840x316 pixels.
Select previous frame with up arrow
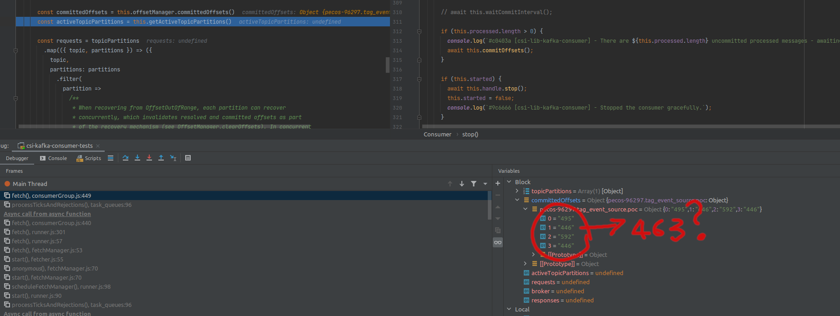pyautogui.click(x=450, y=184)
